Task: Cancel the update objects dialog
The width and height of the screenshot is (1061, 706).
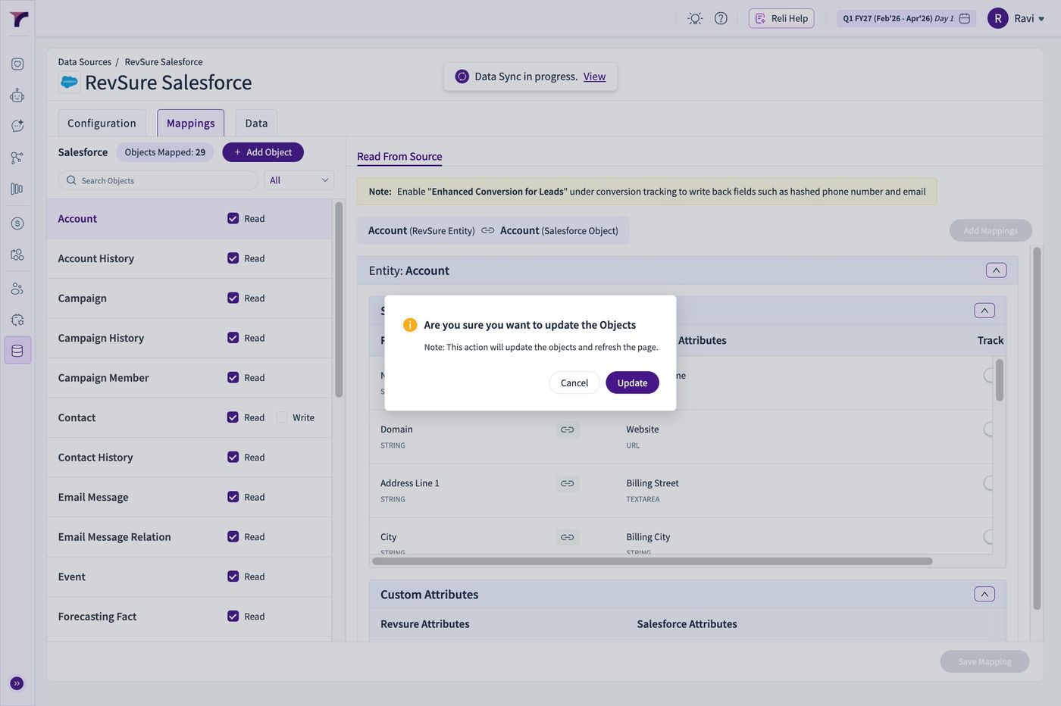Action: pos(574,383)
